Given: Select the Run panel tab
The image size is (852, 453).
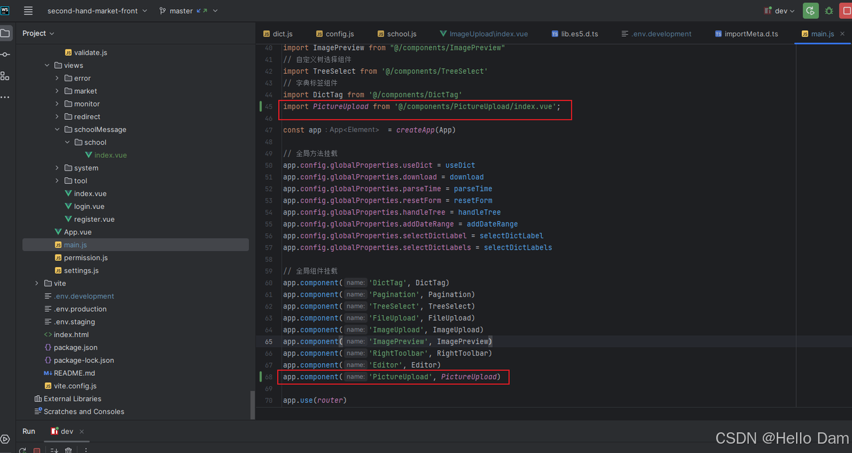Looking at the screenshot, I should (29, 432).
